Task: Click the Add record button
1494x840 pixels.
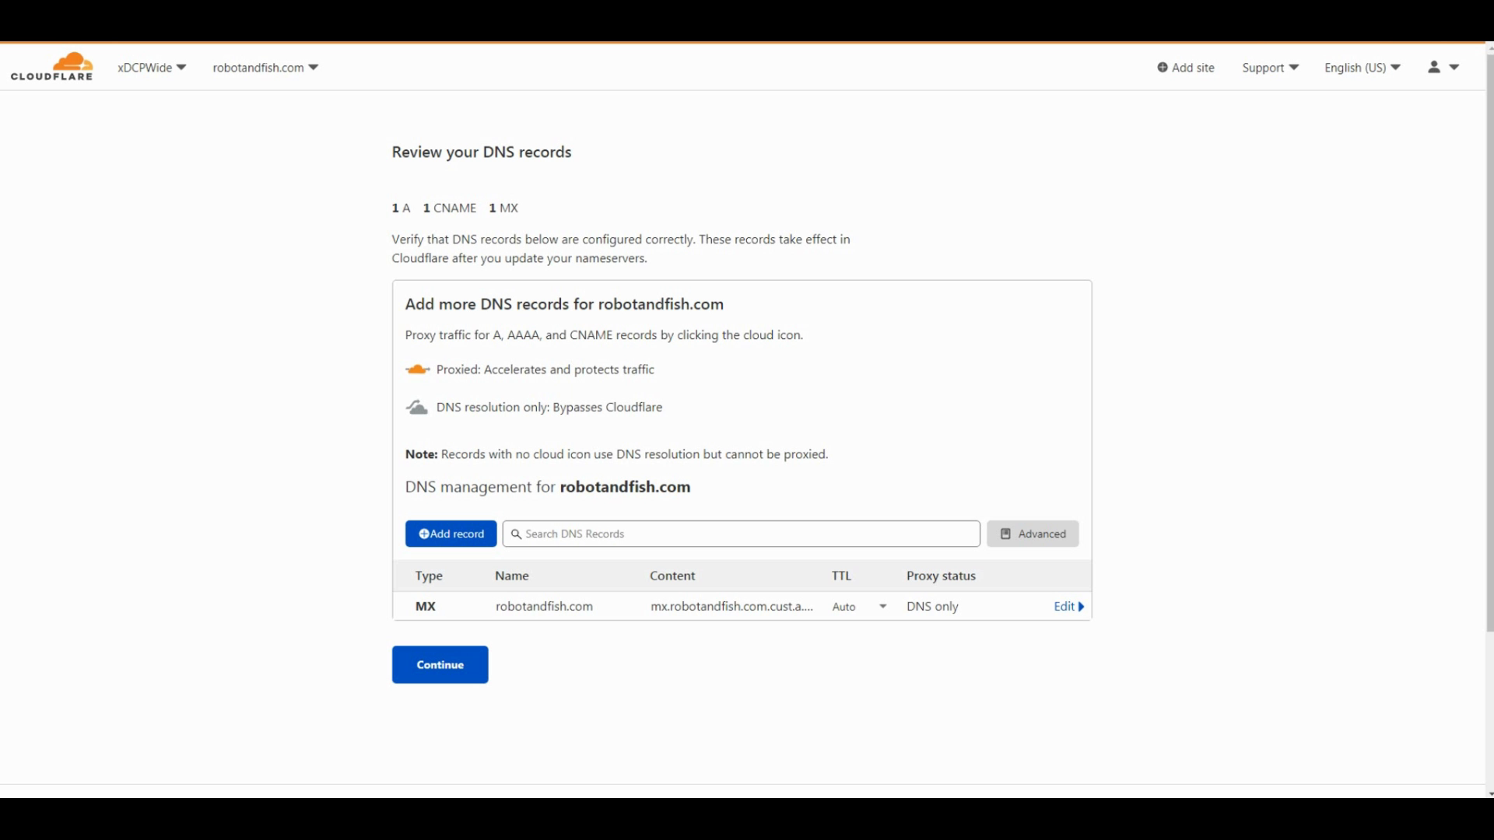Action: tap(451, 534)
